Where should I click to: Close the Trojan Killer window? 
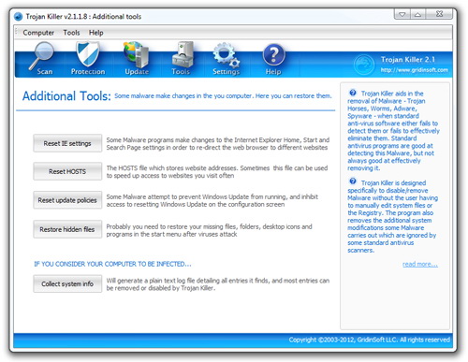(439, 14)
